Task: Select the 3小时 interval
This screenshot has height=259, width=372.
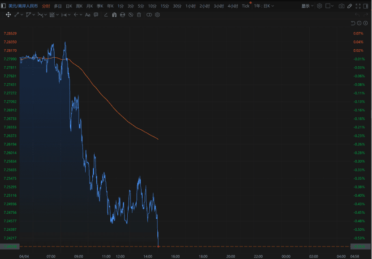Action: (x=219, y=6)
